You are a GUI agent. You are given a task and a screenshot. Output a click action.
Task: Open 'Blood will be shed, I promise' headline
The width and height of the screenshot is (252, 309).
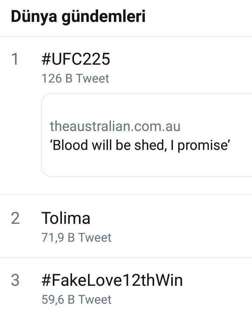click(x=140, y=145)
